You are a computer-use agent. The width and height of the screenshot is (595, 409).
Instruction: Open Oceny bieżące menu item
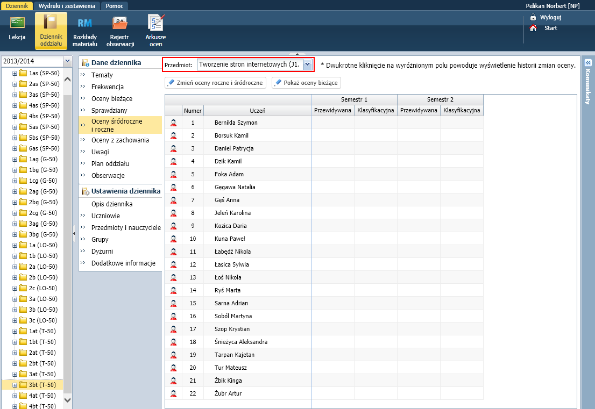112,98
